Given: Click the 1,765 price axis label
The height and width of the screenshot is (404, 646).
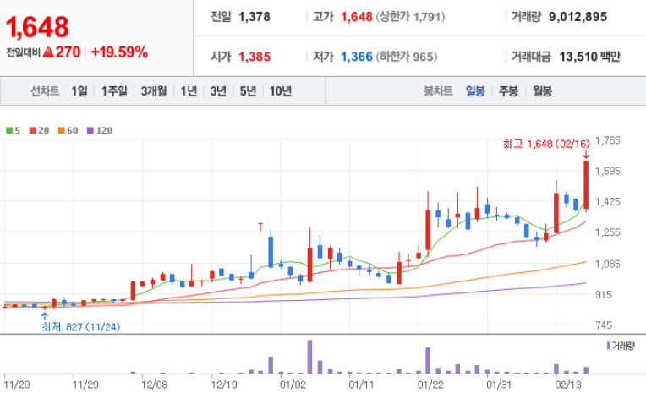Looking at the screenshot, I should 608,140.
